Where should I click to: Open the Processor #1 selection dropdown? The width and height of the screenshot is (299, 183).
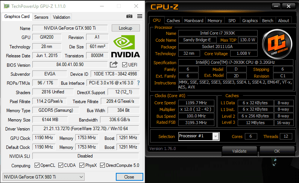pyautogui.click(x=199, y=136)
